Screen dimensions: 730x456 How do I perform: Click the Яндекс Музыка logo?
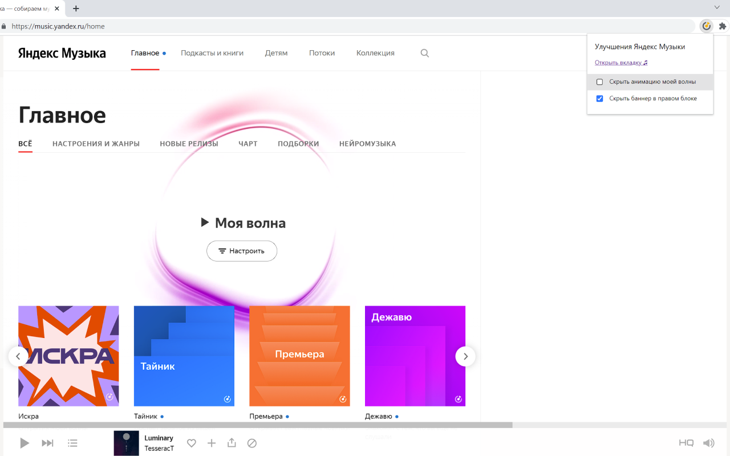click(62, 53)
